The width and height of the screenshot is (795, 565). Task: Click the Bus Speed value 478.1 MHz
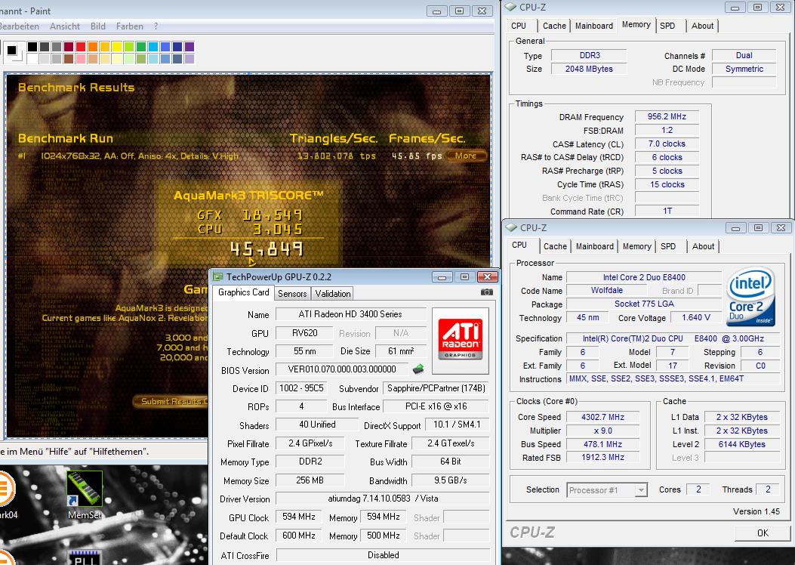pyautogui.click(x=602, y=444)
